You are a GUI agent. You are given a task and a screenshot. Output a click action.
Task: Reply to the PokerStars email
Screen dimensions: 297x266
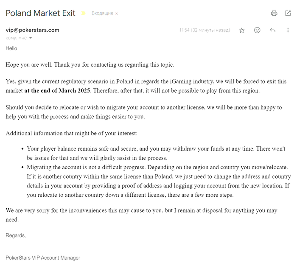coord(272,31)
